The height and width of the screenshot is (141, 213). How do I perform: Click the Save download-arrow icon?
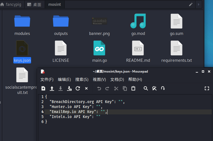click(x=61, y=88)
